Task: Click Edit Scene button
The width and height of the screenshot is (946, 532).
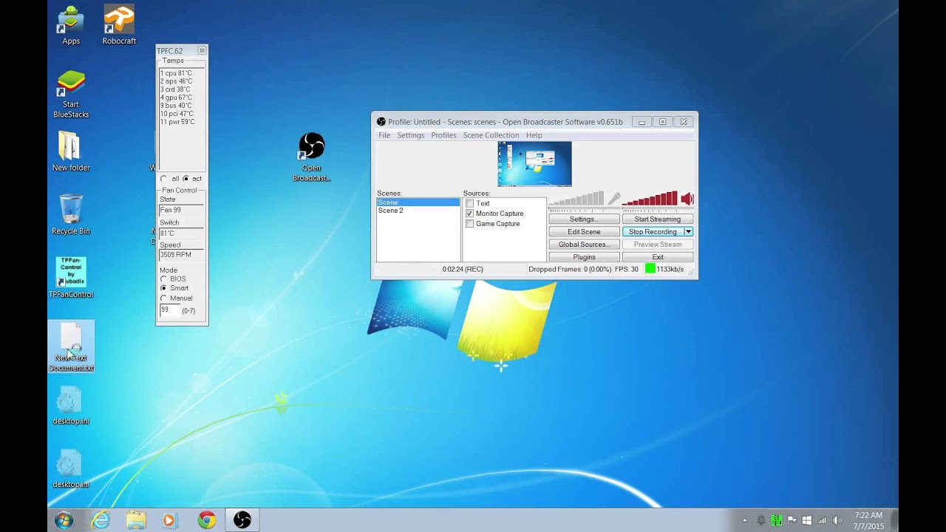Action: [584, 232]
